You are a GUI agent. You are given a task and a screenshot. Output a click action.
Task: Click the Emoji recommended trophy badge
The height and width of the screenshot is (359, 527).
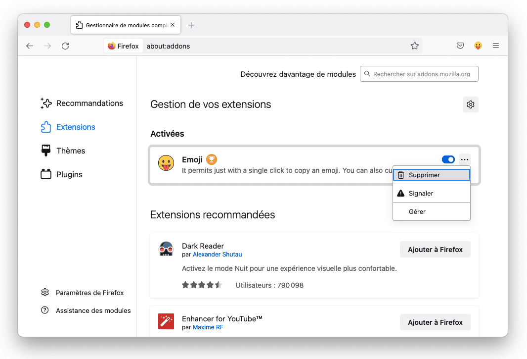(212, 159)
